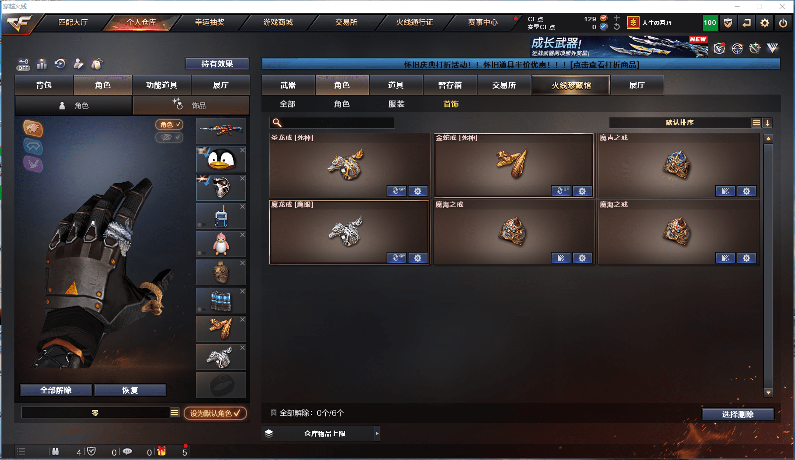Viewport: 795px width, 460px height.
Task: Open settings gear in top bar
Action: (765, 23)
